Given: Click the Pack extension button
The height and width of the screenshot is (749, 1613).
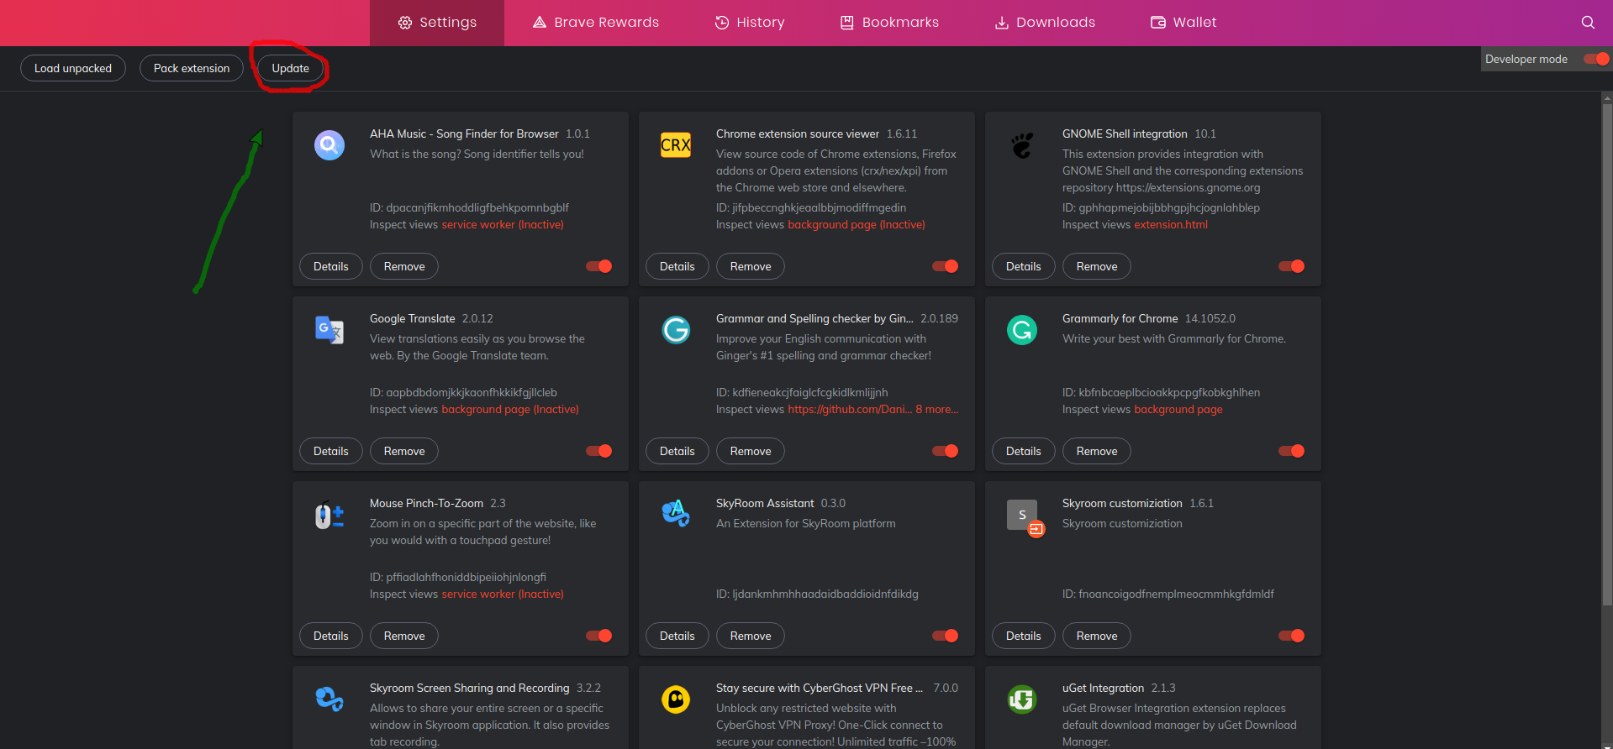Looking at the screenshot, I should click(192, 68).
